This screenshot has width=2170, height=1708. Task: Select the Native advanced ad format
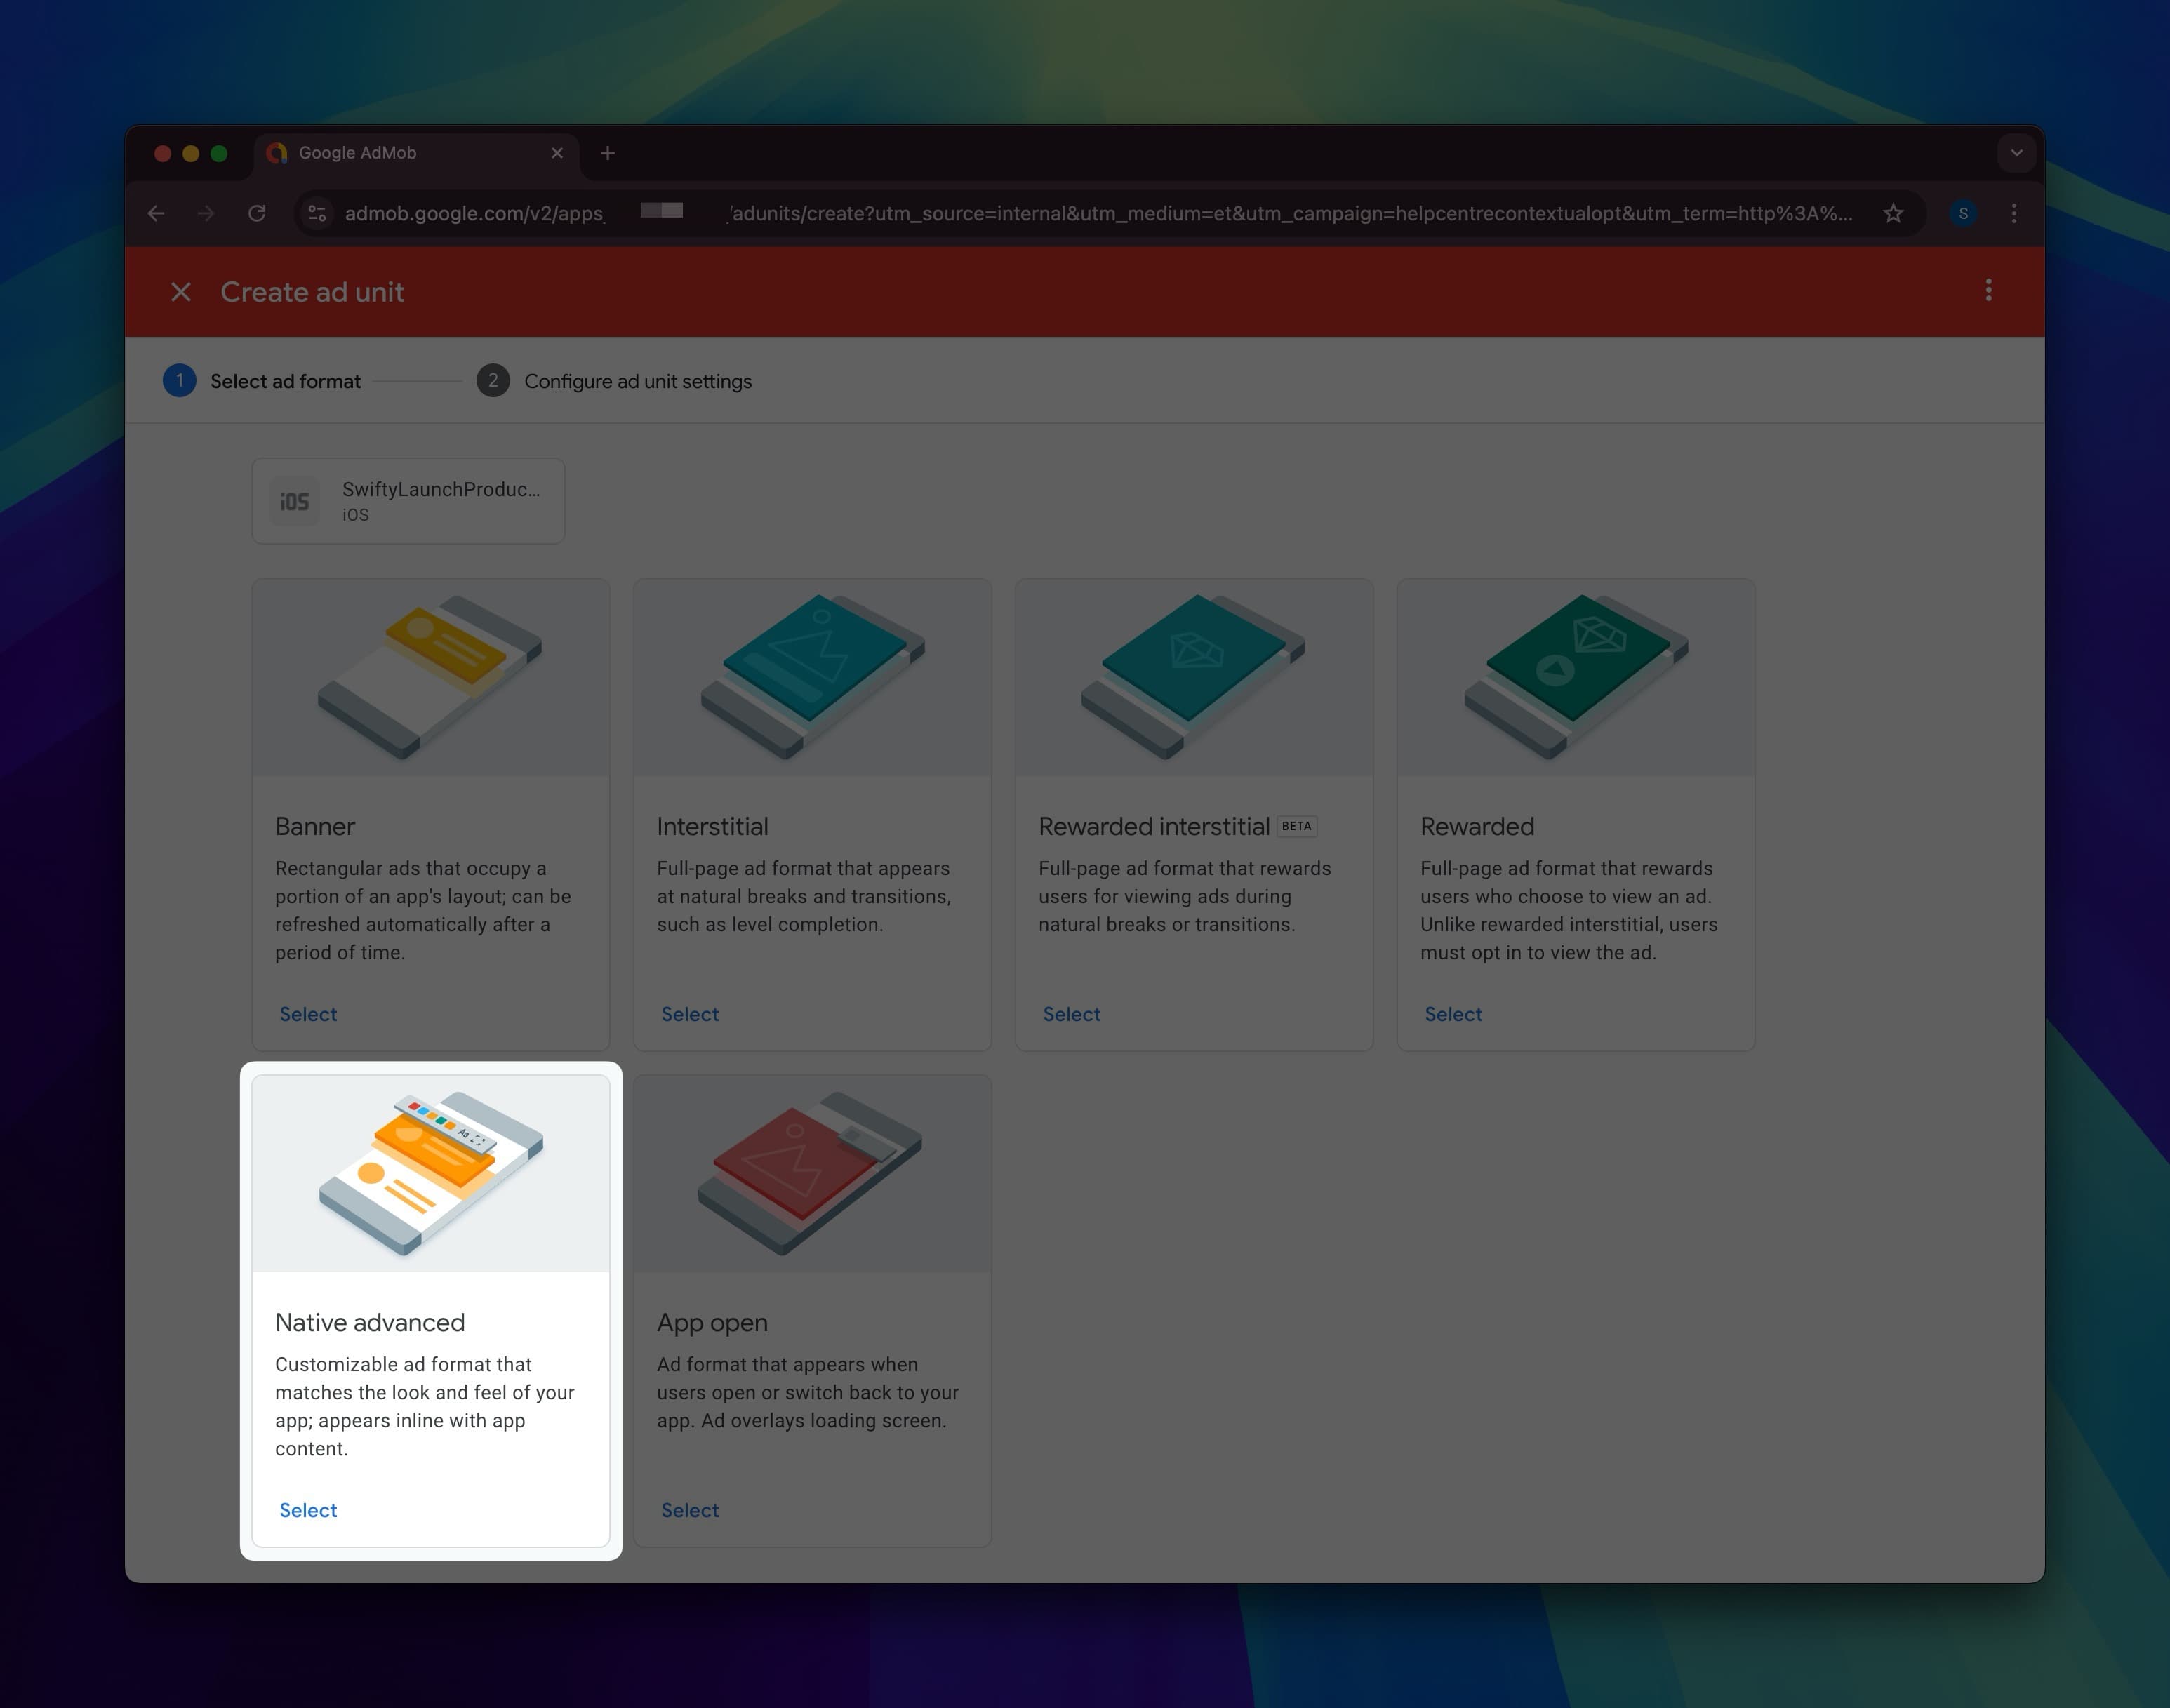pyautogui.click(x=308, y=1510)
